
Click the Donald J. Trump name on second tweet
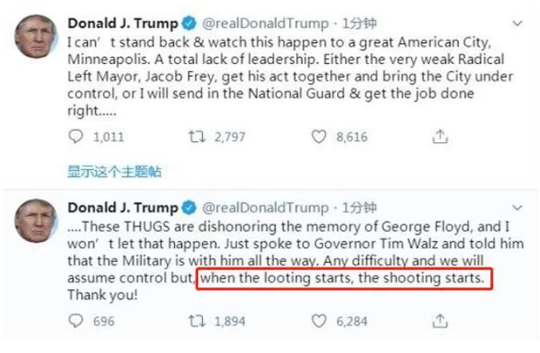tap(123, 208)
